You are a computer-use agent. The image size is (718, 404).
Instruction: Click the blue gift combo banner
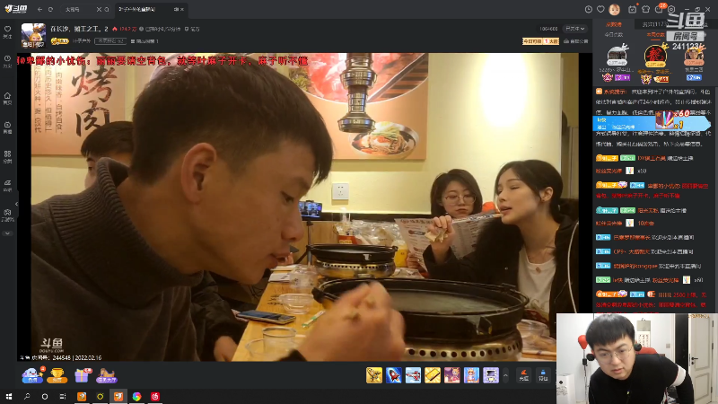[652, 123]
